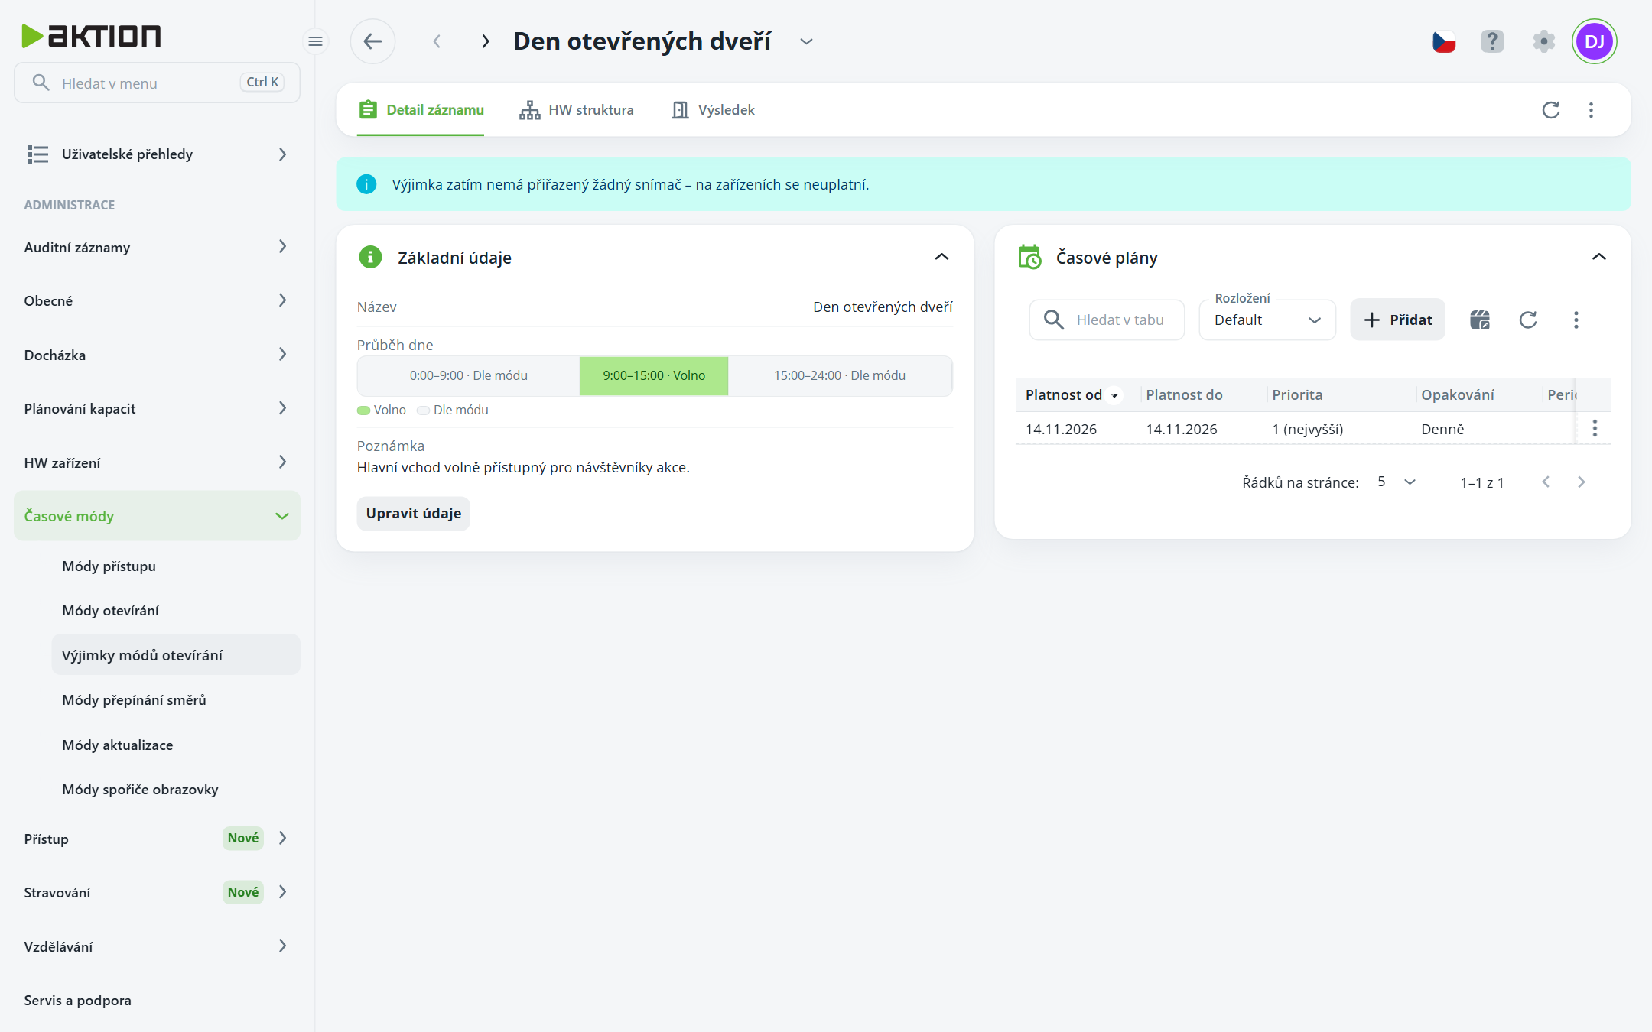
Task: Open tab bar three-dot options menu
Action: pos(1591,110)
